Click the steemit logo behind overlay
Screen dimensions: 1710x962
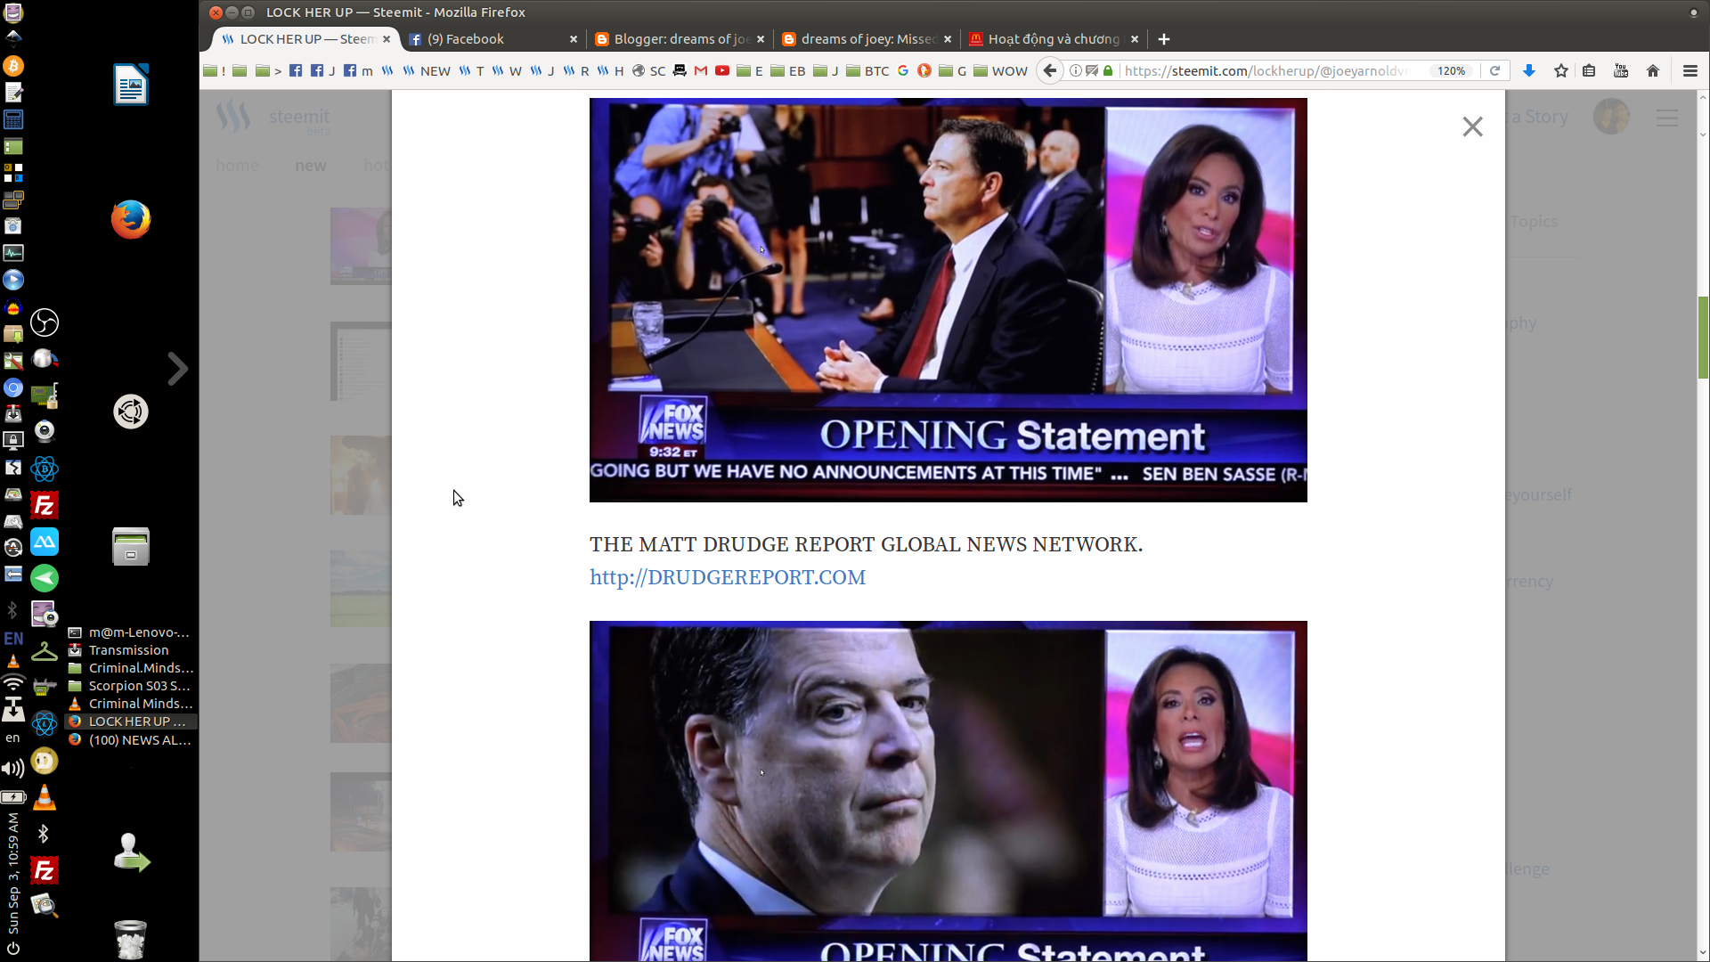point(273,118)
